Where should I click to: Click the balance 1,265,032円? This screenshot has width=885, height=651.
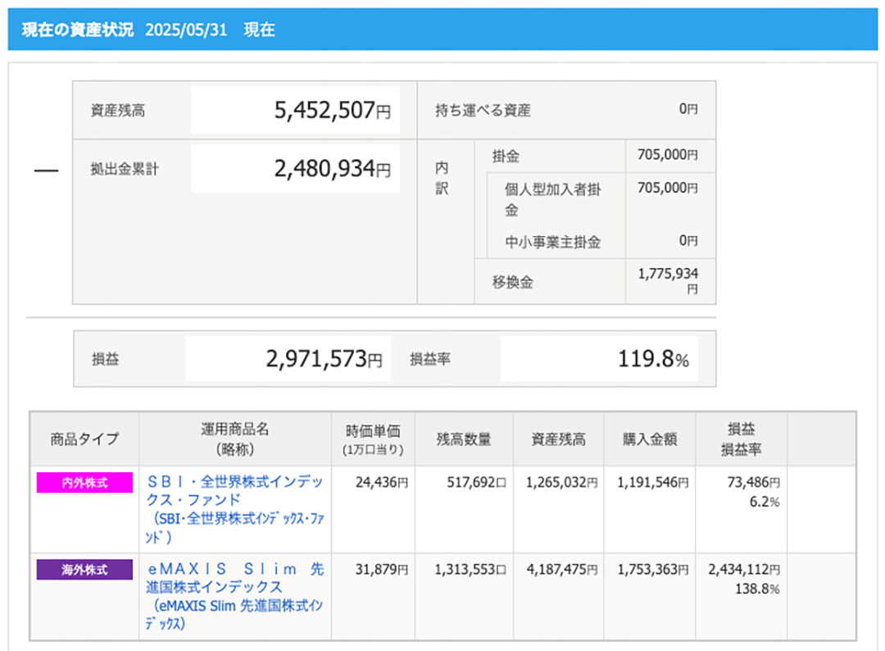tap(561, 483)
